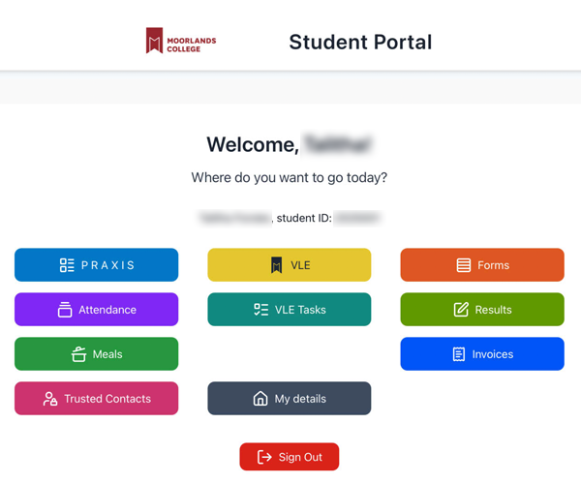Open the Attendance section
Screen dimensions: 581x484
96,309
